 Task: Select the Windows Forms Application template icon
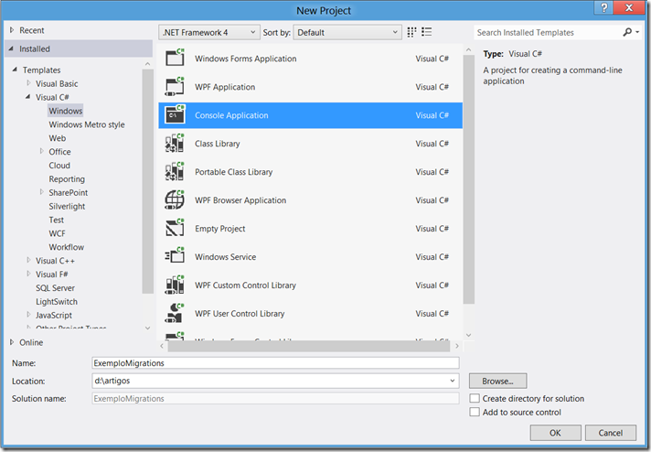coord(175,58)
